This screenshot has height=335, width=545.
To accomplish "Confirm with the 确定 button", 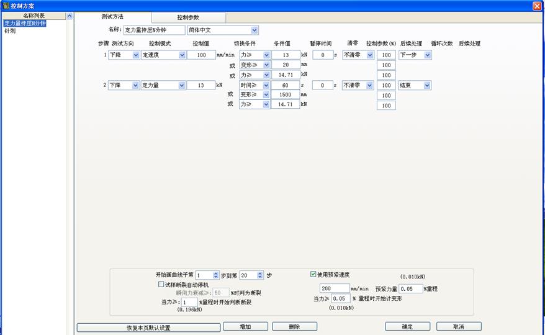I will [x=407, y=326].
